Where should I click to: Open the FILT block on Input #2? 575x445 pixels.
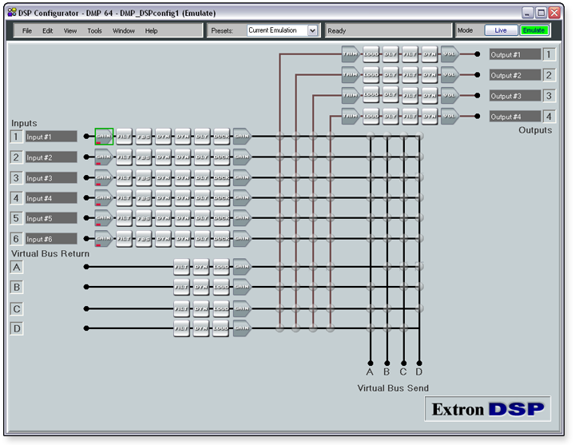(x=124, y=157)
